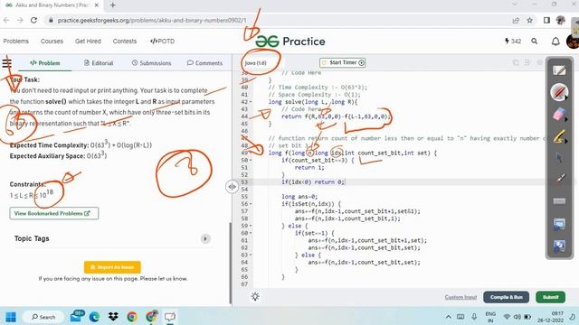Image resolution: width=579 pixels, height=325 pixels.
Task: Open the browser side panel
Action: pos(546,20)
